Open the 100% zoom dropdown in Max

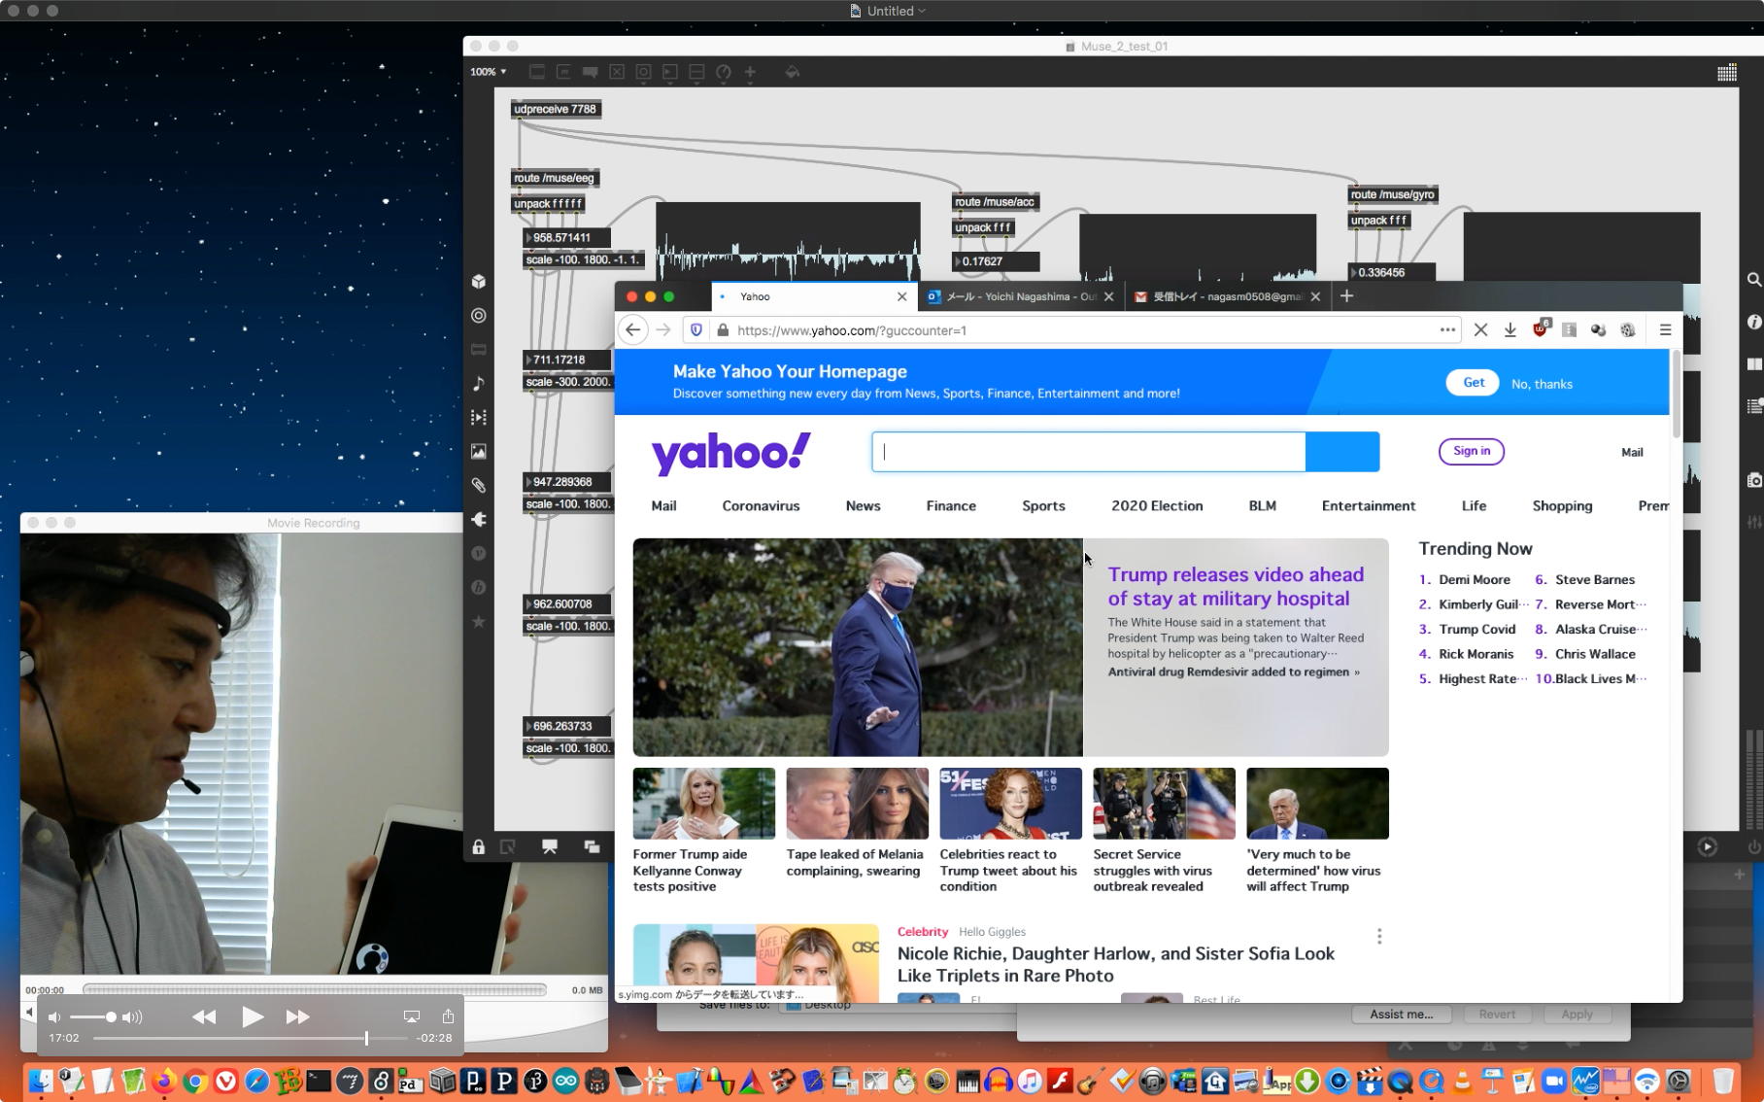(489, 72)
